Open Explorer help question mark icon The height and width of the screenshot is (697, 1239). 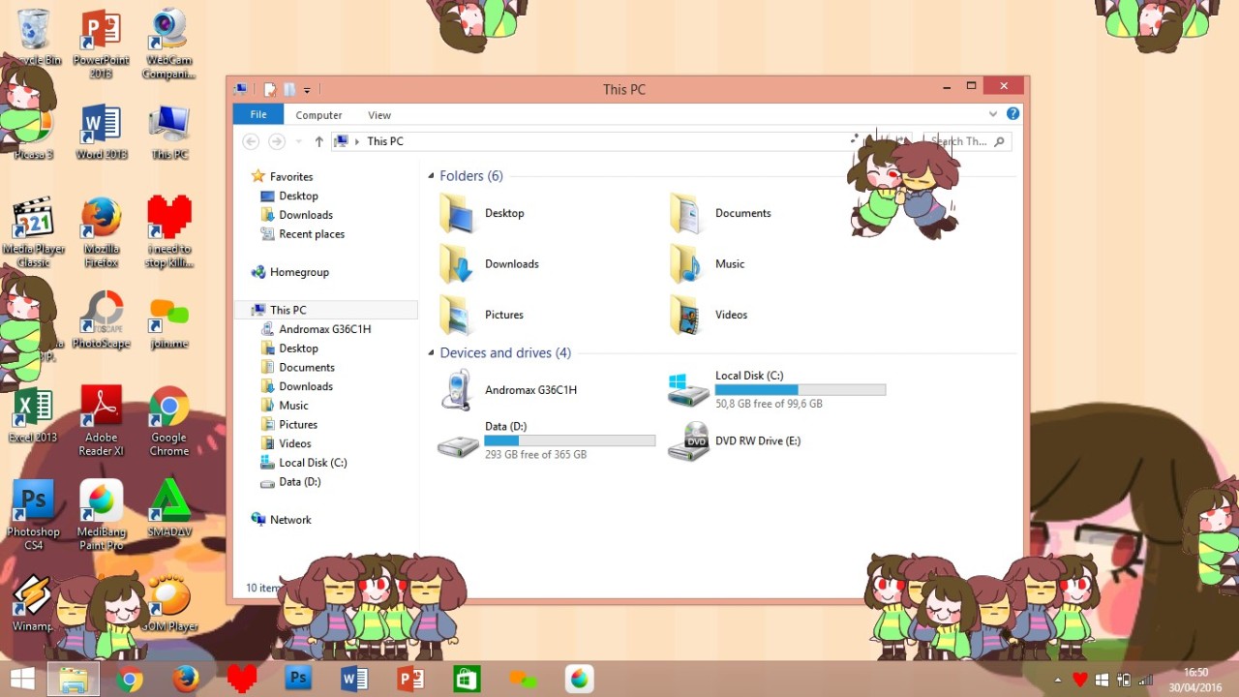coord(1012,113)
